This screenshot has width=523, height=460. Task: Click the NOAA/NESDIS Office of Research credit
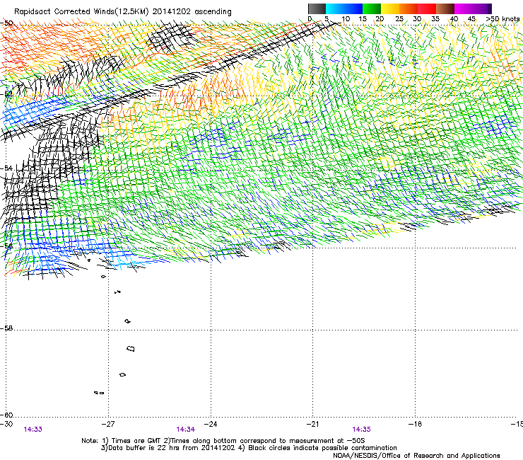pos(416,456)
